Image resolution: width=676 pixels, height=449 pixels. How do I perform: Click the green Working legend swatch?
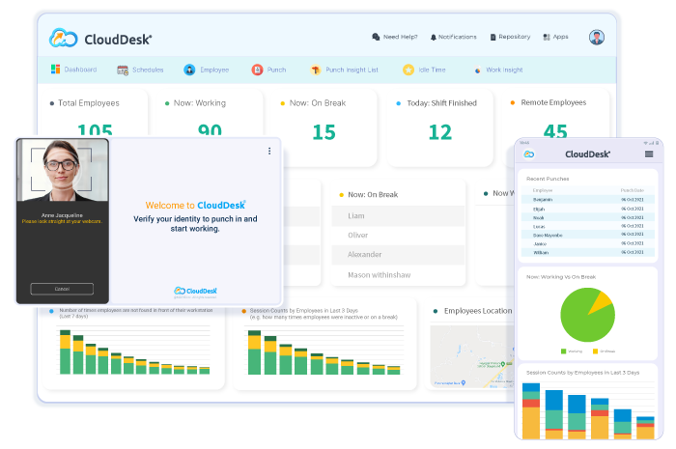[x=563, y=351]
